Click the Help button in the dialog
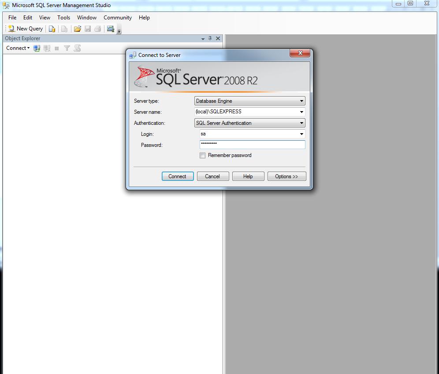This screenshot has width=439, height=374. [248, 176]
